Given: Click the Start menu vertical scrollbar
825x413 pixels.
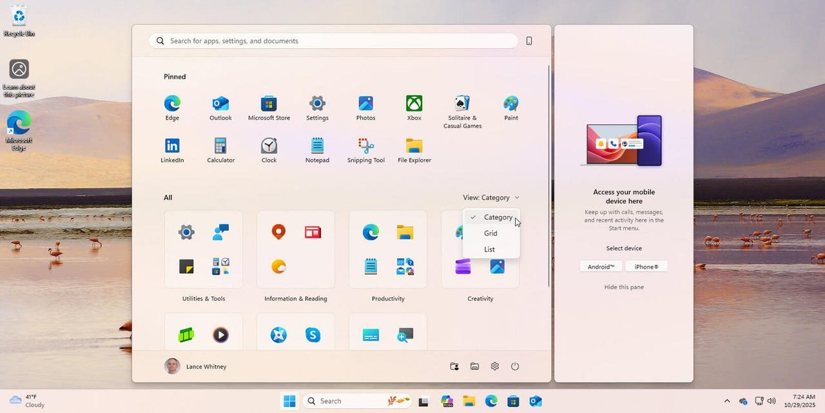Looking at the screenshot, I should pos(548,174).
